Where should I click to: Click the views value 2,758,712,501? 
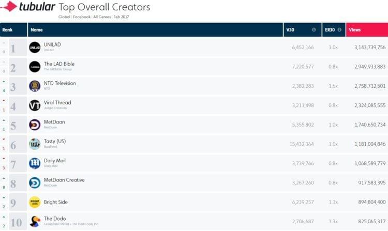[370, 86]
